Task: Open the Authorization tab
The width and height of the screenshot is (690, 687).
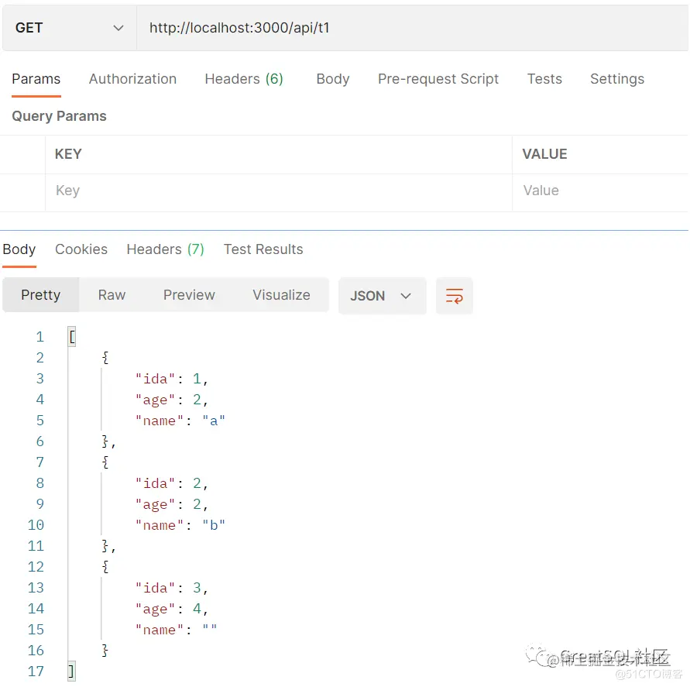Action: pos(132,79)
